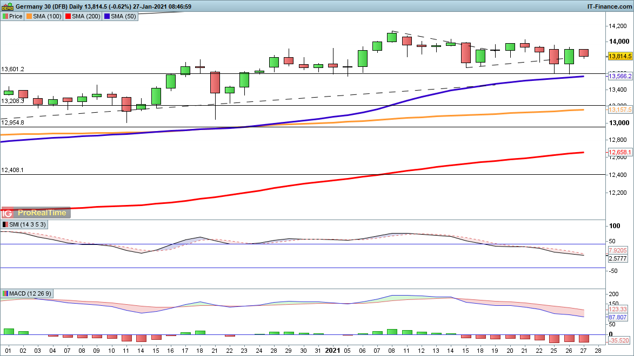
Task: Click the 13,566.2 SMA 50 value tag
Action: pos(620,77)
